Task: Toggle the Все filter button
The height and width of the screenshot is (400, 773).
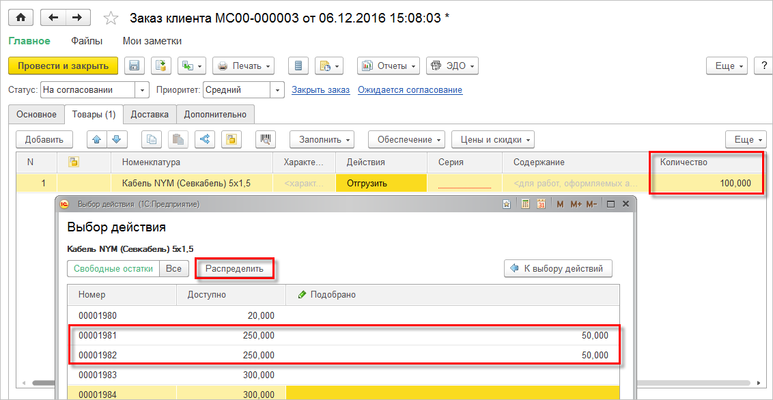Action: 173,268
